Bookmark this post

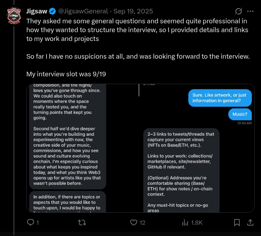click(237, 223)
